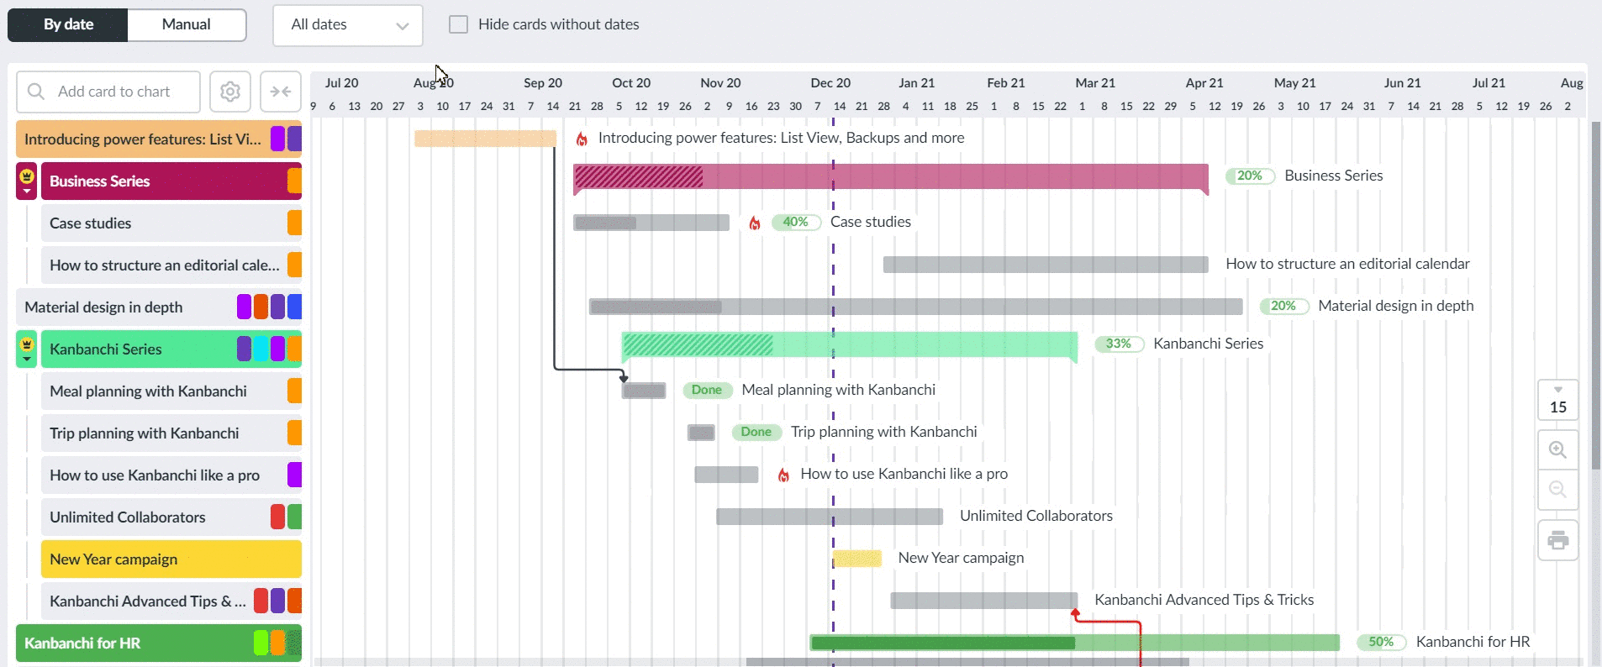Viewport: 1602px width, 667px height.
Task: Click Done badge for Trip planning
Action: (x=756, y=432)
